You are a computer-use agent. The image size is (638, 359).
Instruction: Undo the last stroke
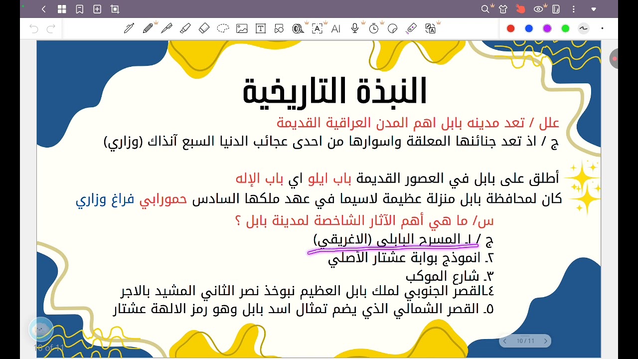click(x=34, y=29)
